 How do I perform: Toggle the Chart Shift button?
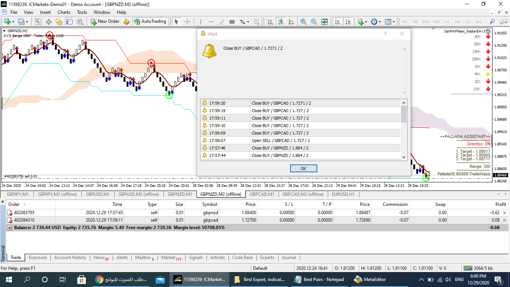coord(348,22)
